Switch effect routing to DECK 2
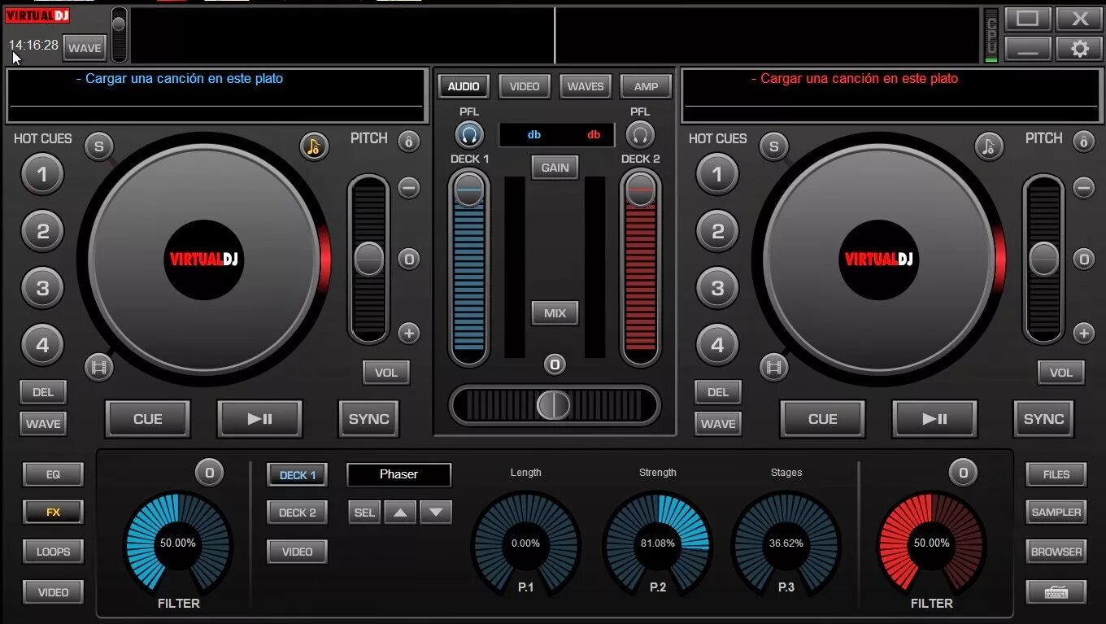 coord(296,512)
